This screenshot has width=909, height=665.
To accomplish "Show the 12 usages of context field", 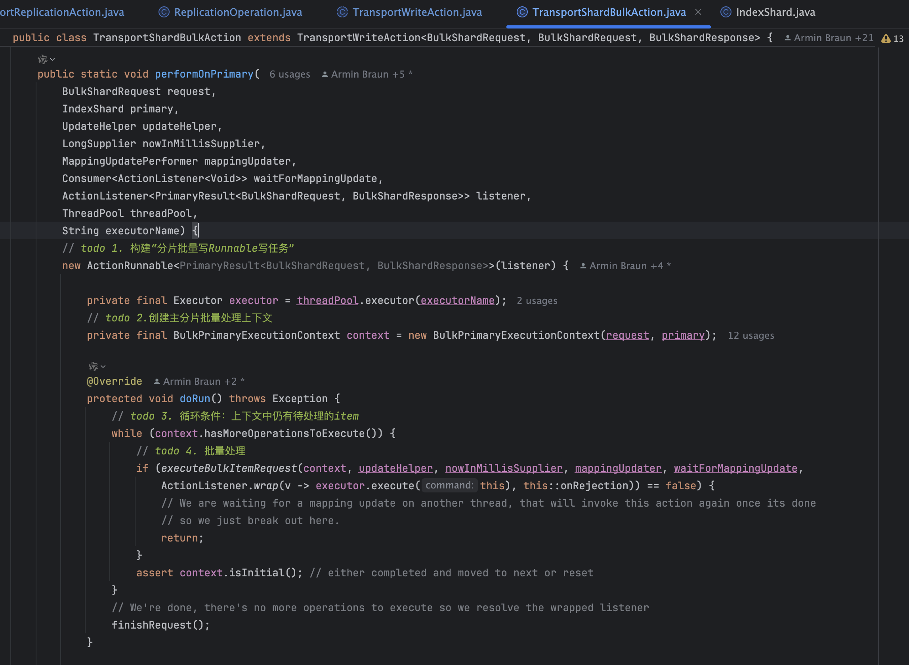I will pos(751,336).
